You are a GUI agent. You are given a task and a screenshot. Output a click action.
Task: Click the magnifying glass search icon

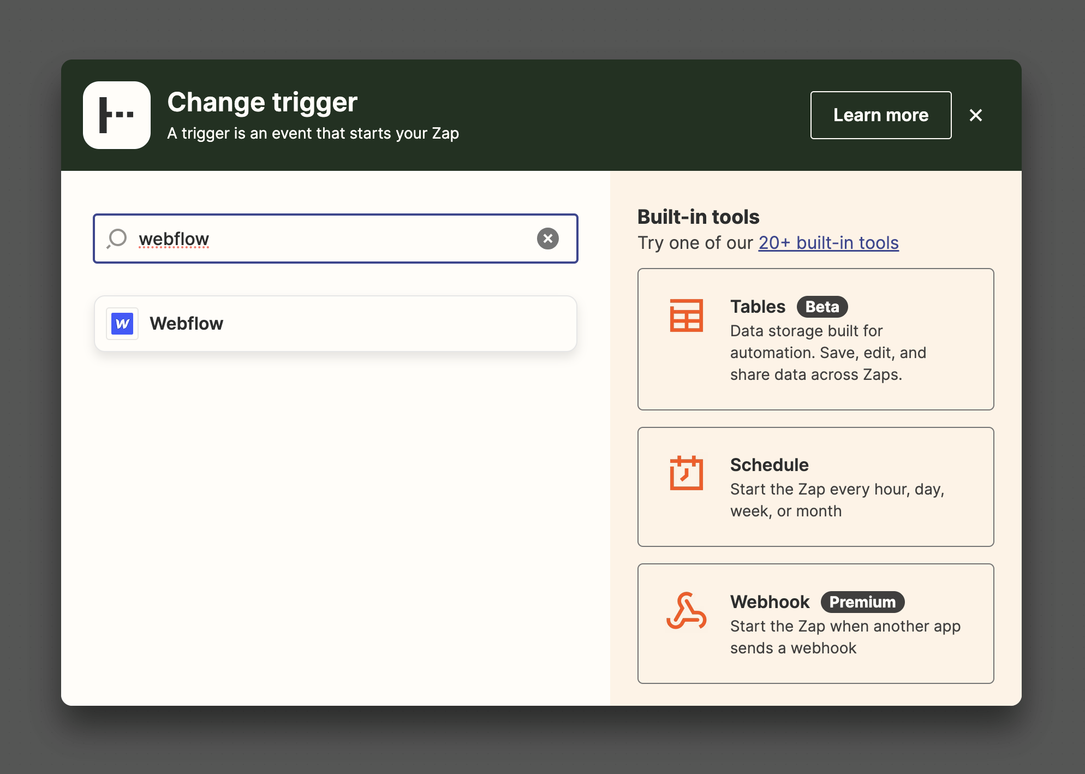(x=117, y=239)
